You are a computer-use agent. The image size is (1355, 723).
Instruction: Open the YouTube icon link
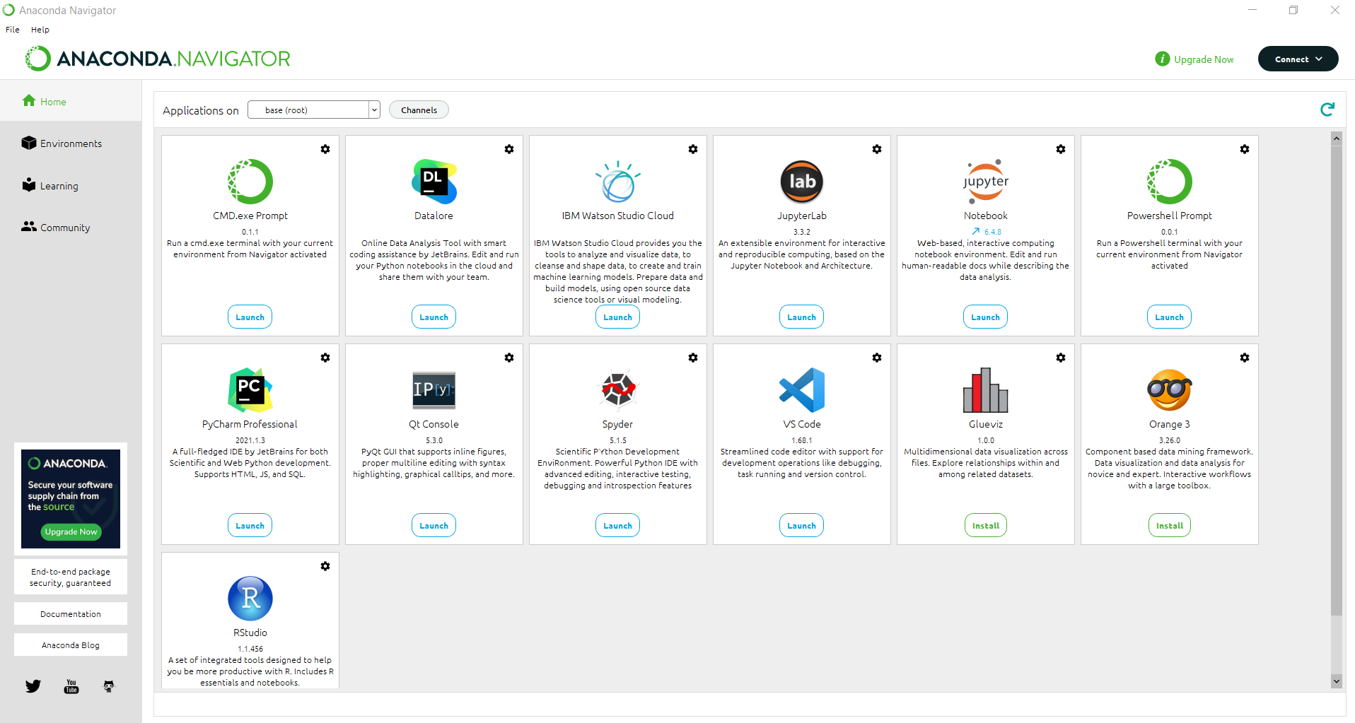pos(71,686)
